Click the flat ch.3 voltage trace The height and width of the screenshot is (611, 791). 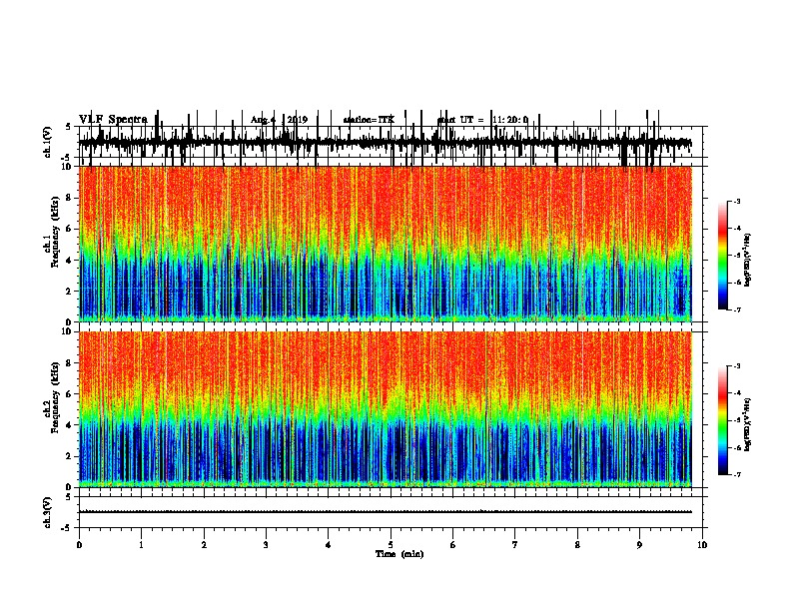[x=385, y=512]
